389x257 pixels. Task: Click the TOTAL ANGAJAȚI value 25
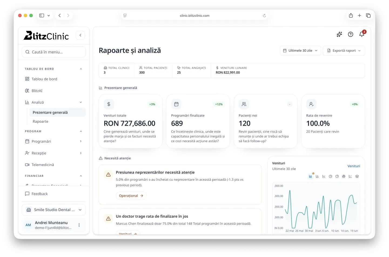point(179,73)
